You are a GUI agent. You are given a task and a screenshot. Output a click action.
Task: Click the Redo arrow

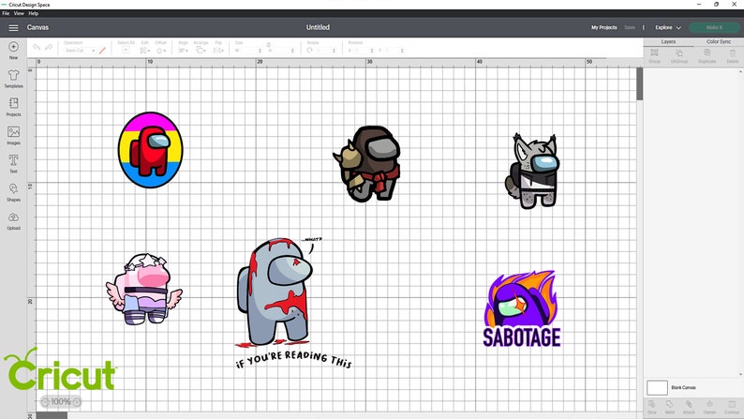click(49, 47)
